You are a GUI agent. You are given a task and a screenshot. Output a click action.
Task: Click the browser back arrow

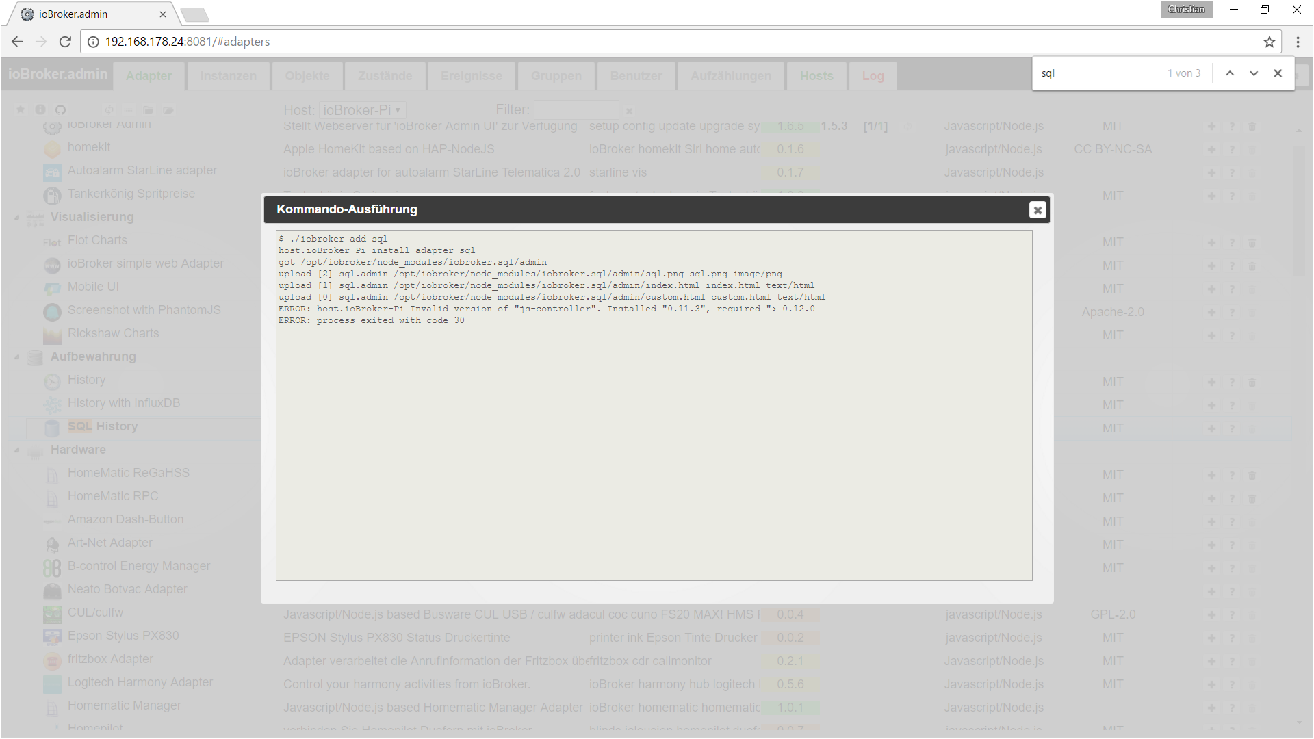pos(17,42)
